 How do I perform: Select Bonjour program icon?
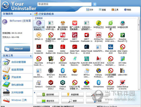[x=75, y=71]
